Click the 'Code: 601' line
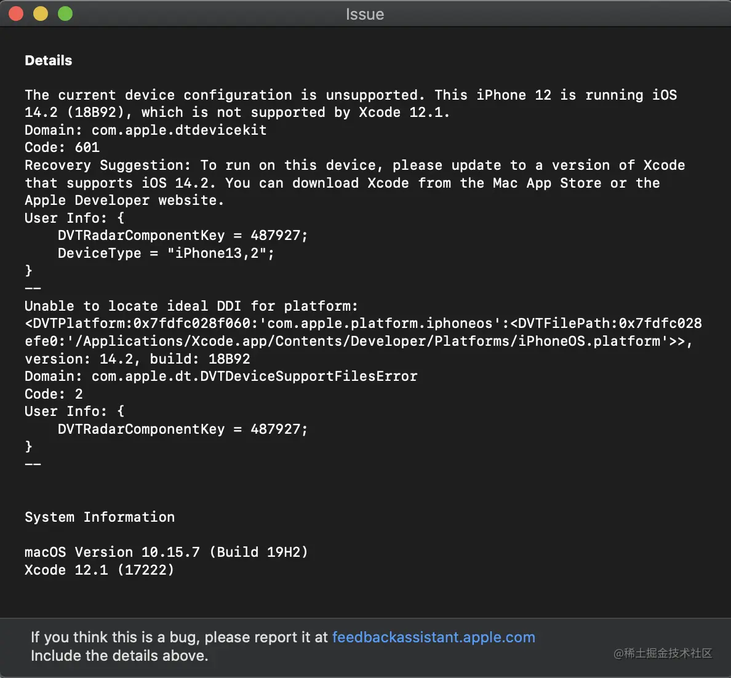 coord(62,147)
